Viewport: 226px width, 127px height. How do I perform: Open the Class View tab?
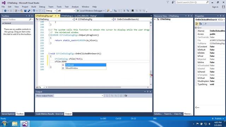coord(178,114)
